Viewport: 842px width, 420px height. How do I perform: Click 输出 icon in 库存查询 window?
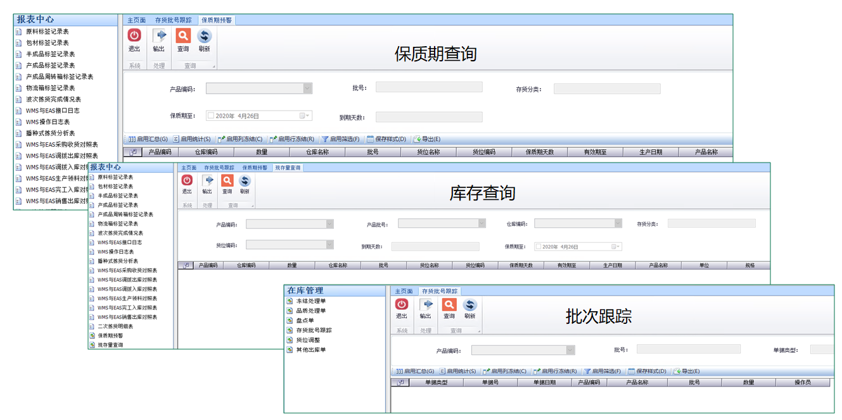(x=207, y=181)
